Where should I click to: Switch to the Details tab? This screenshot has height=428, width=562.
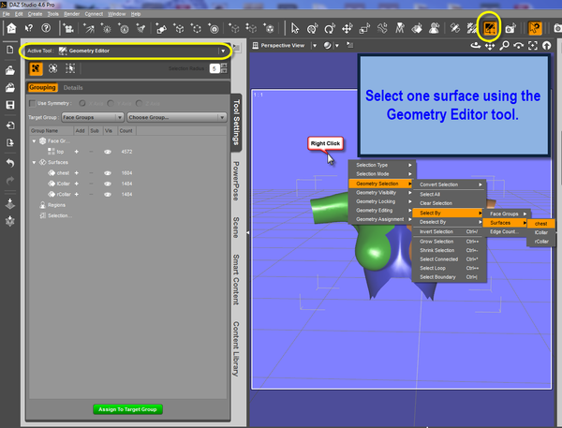tap(73, 88)
